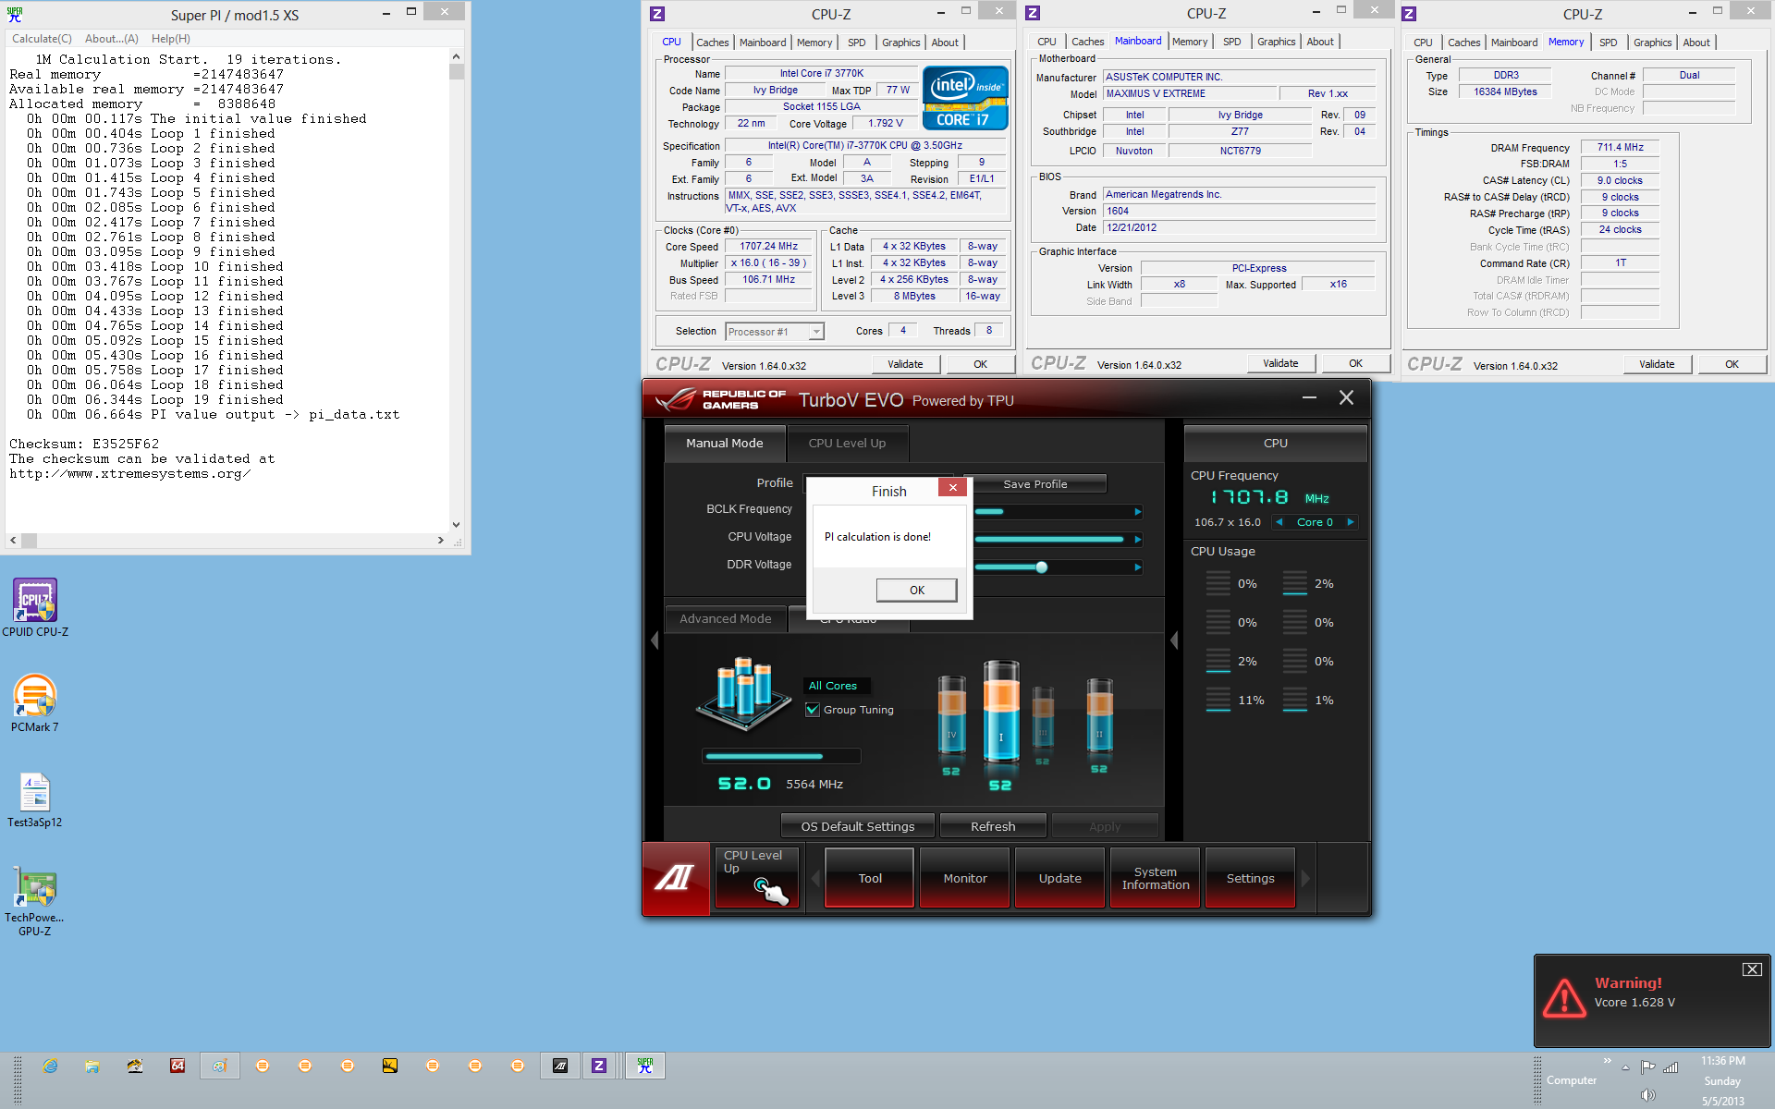Click the DDR Voltage slider handle
This screenshot has width=1775, height=1109.
tap(1042, 567)
